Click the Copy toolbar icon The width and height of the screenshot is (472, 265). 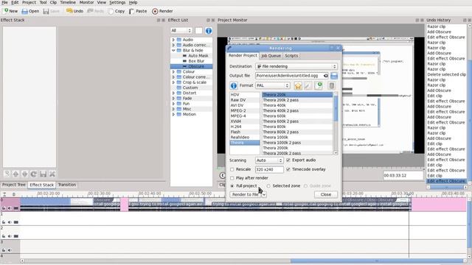[x=111, y=11]
